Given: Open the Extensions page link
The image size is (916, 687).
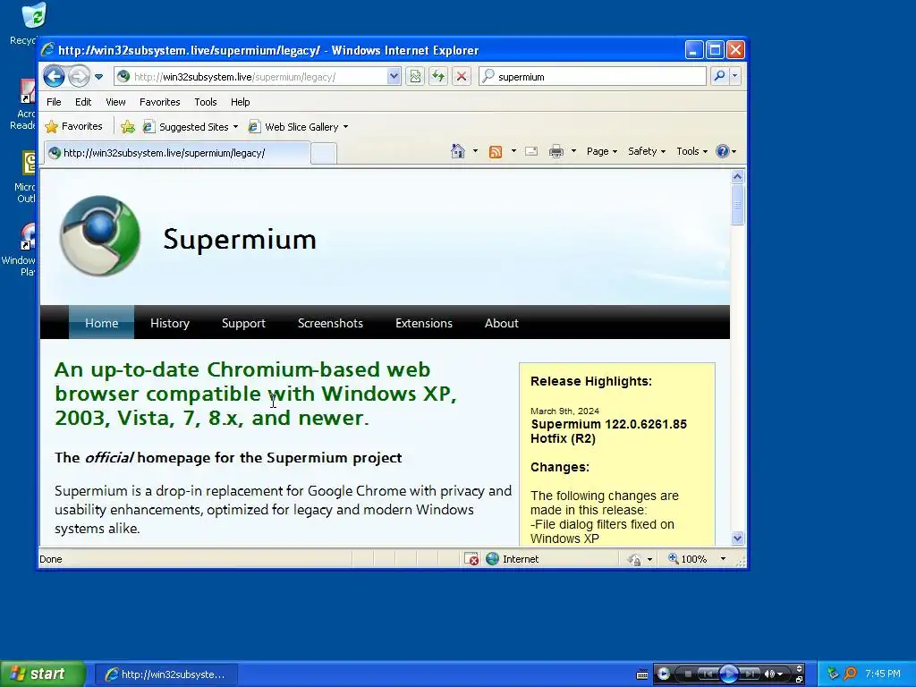Looking at the screenshot, I should pos(423,323).
